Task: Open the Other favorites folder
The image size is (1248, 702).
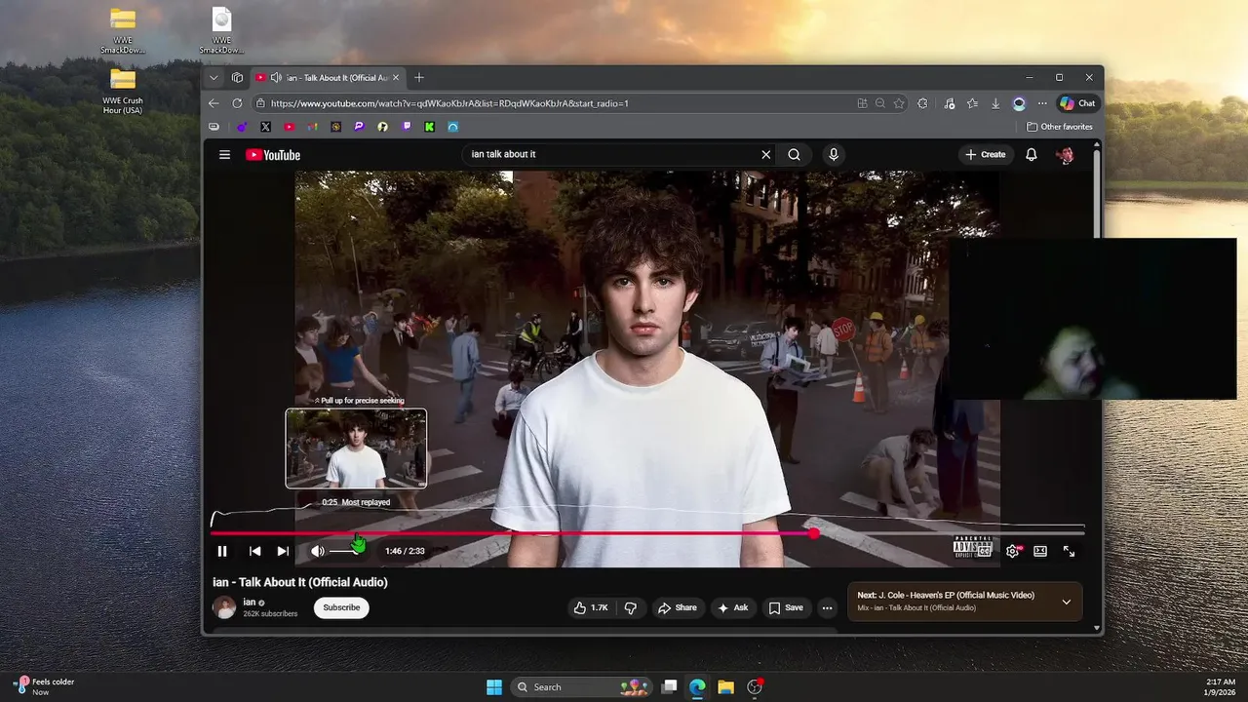Action: pos(1060,127)
